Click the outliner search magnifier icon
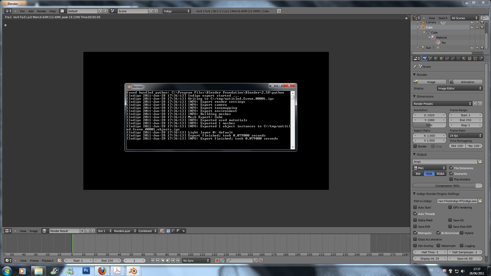Image resolution: width=491 pixels, height=276 pixels. [x=483, y=18]
